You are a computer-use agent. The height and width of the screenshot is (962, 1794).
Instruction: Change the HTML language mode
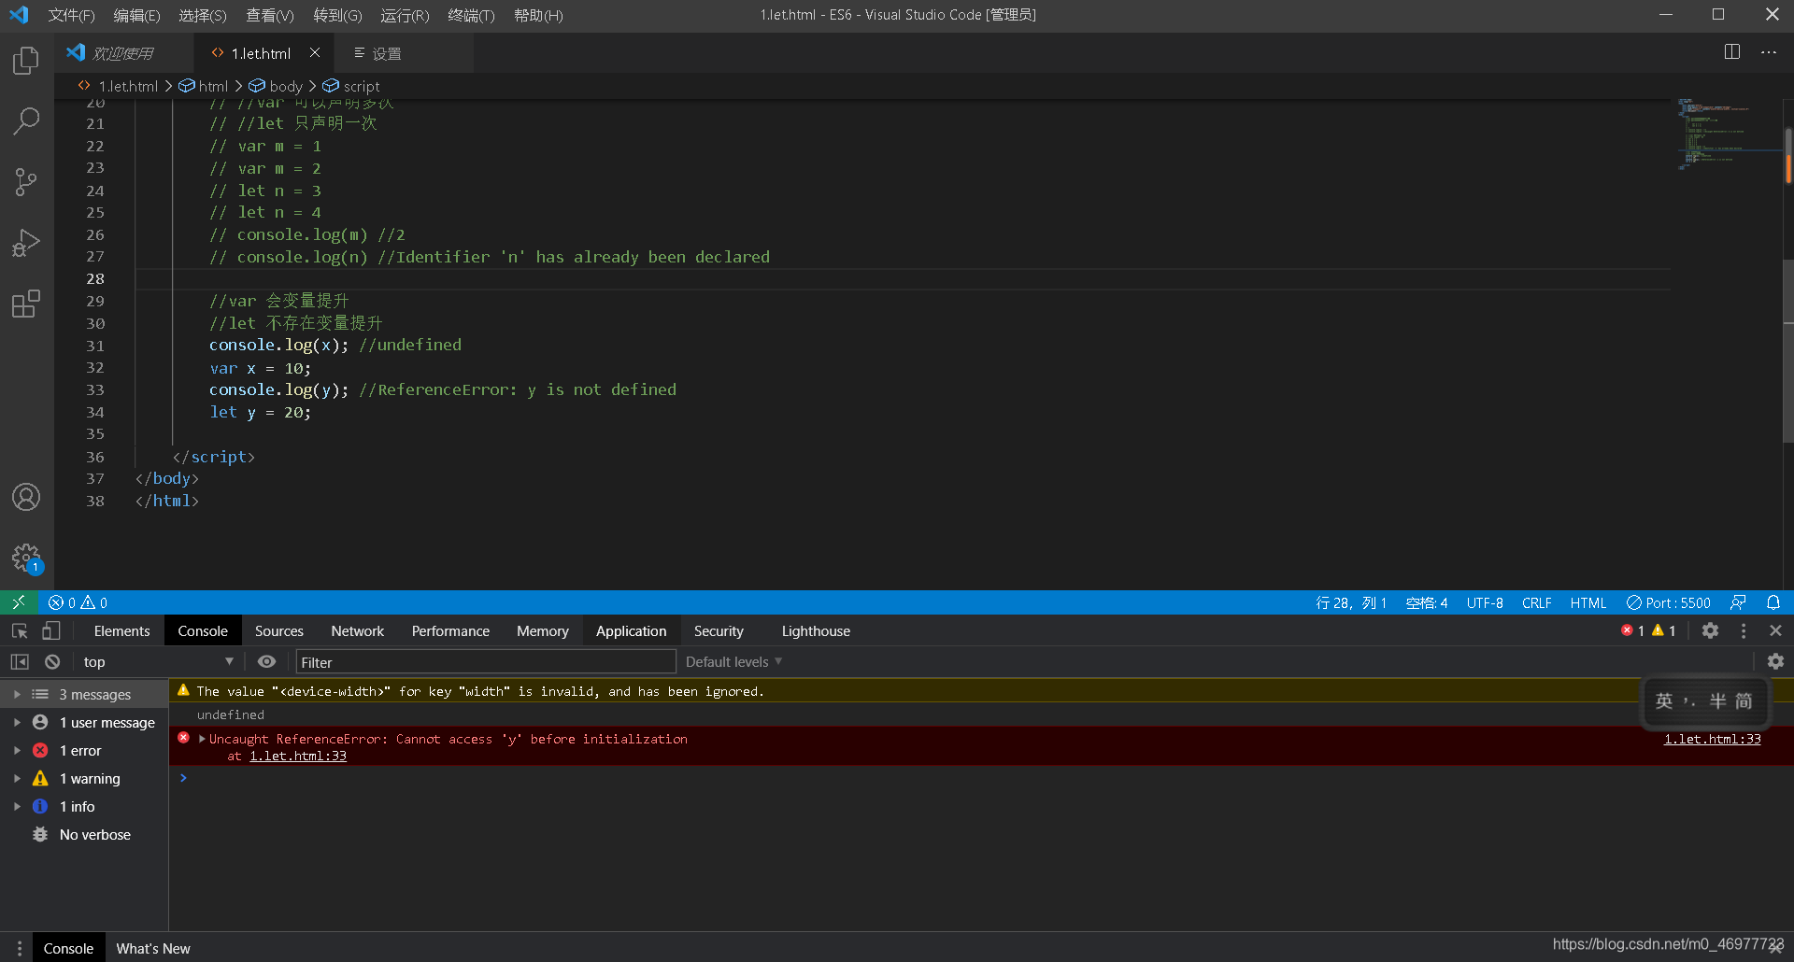1588,602
